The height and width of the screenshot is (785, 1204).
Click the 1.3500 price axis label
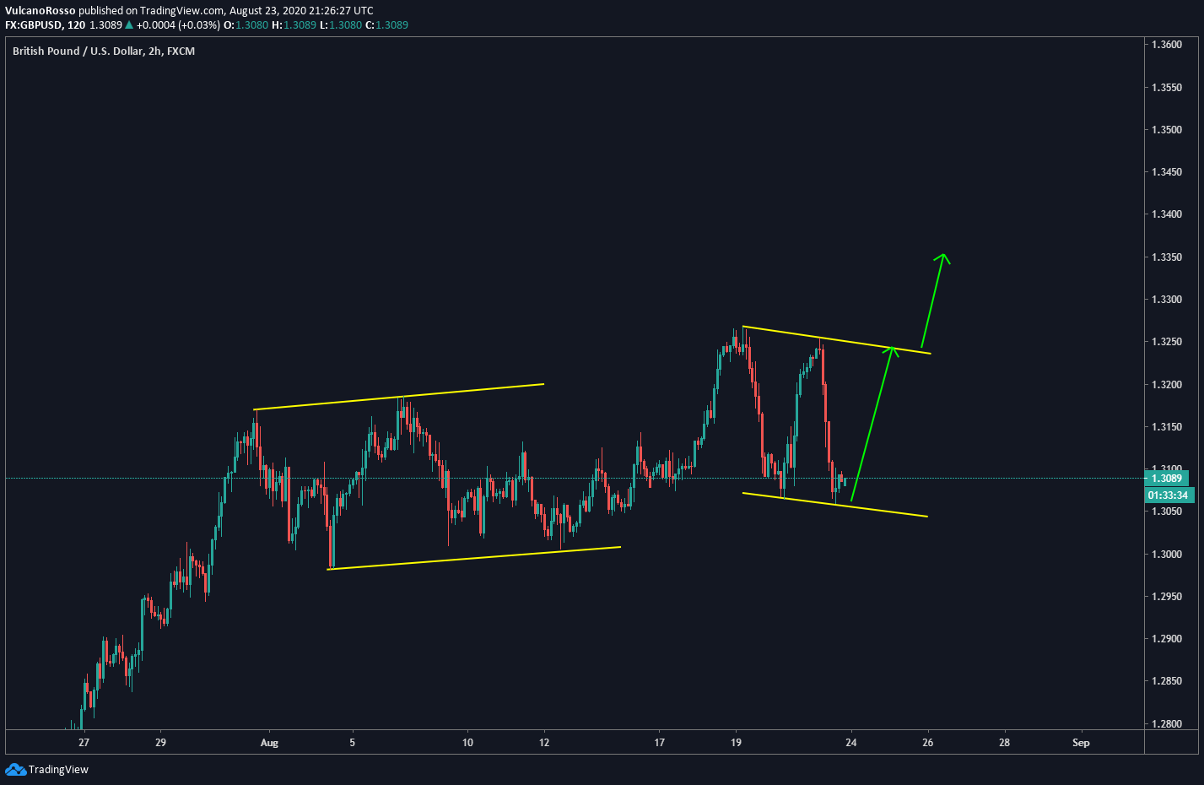click(x=1167, y=130)
